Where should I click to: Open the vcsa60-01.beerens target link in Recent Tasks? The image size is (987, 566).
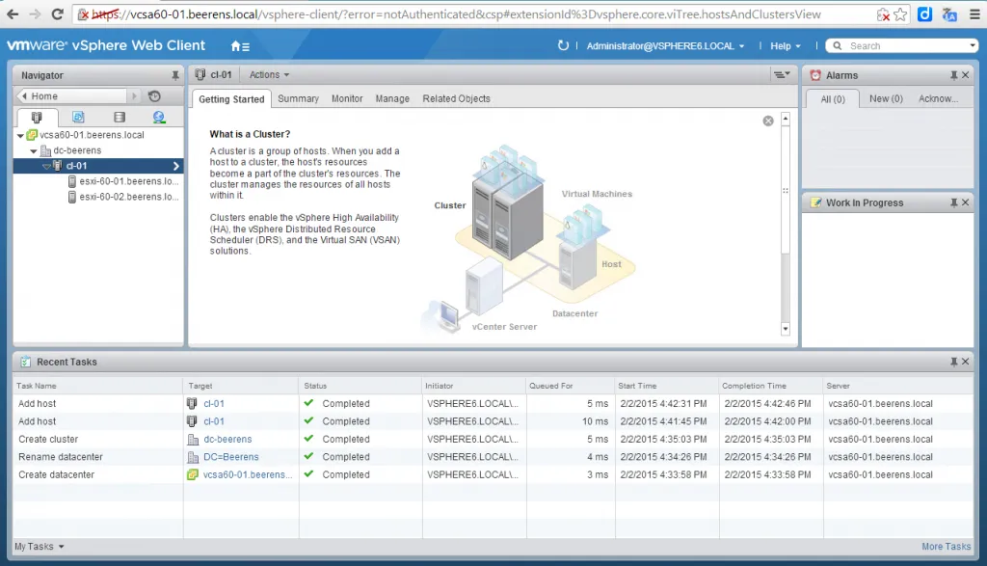pos(248,474)
